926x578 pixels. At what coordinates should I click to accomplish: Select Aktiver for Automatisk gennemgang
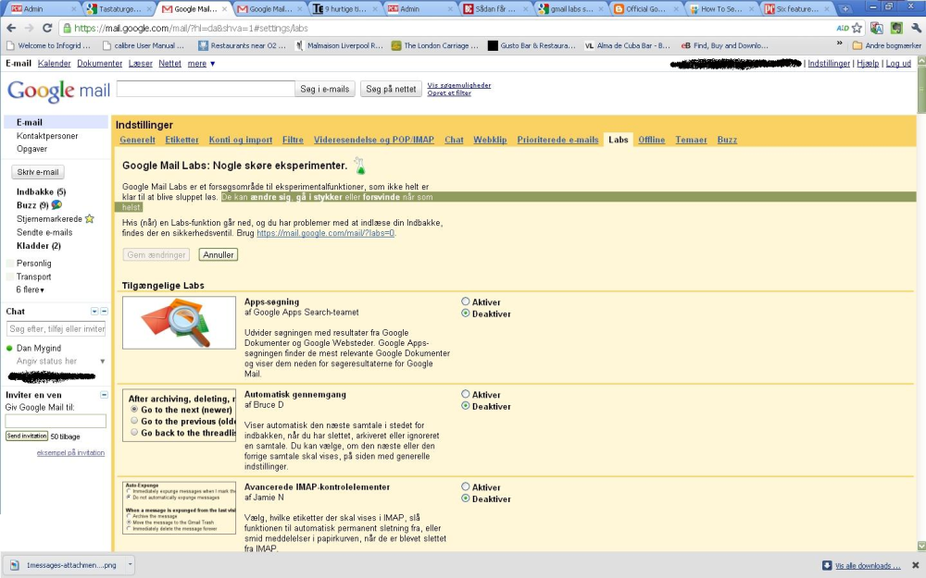point(466,394)
